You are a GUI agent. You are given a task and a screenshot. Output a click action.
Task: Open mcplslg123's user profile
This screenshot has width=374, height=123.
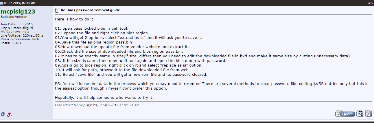click(x=18, y=12)
